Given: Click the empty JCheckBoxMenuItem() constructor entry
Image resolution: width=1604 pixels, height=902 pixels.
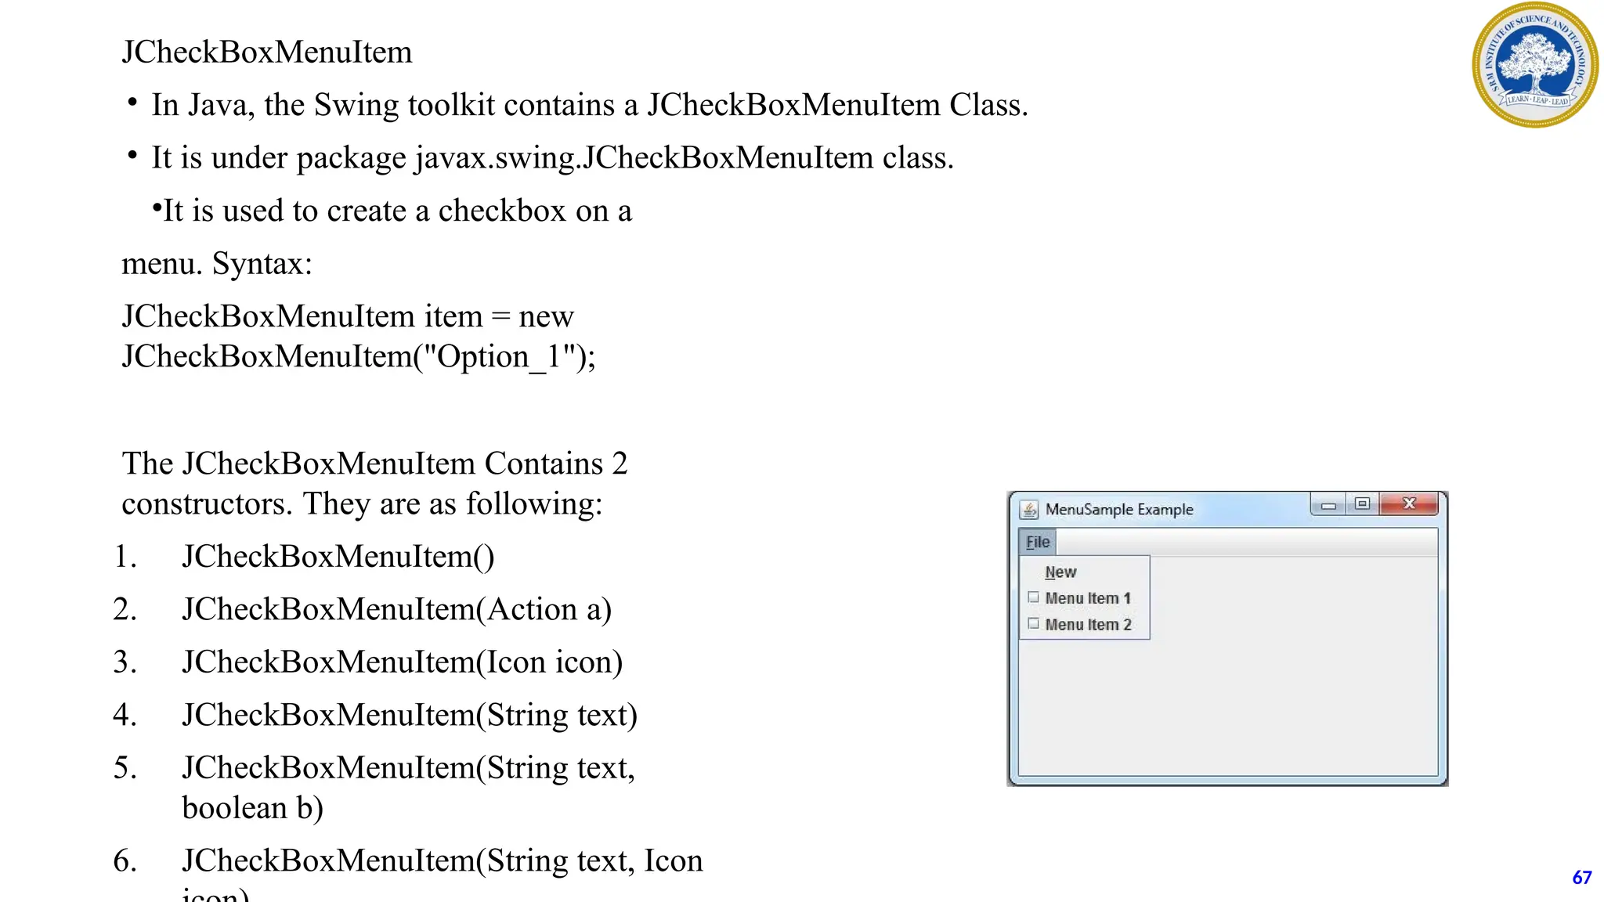Looking at the screenshot, I should pyautogui.click(x=338, y=557).
